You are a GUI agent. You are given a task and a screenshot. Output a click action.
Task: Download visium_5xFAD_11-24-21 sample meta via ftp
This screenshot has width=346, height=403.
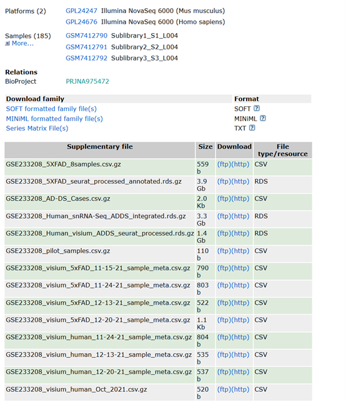224,286
